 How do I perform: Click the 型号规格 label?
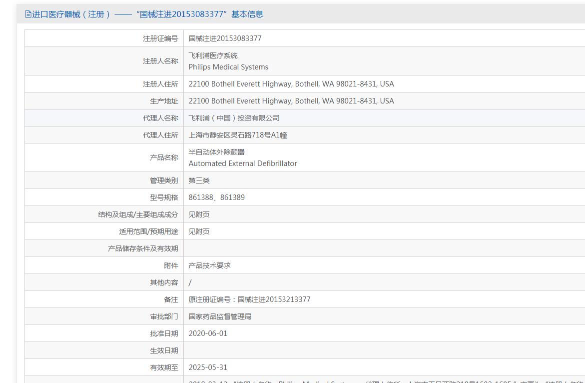click(x=164, y=197)
